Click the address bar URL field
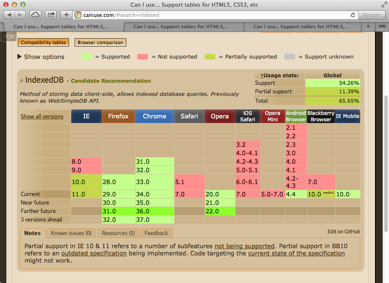This screenshot has width=389, height=283. [x=216, y=15]
